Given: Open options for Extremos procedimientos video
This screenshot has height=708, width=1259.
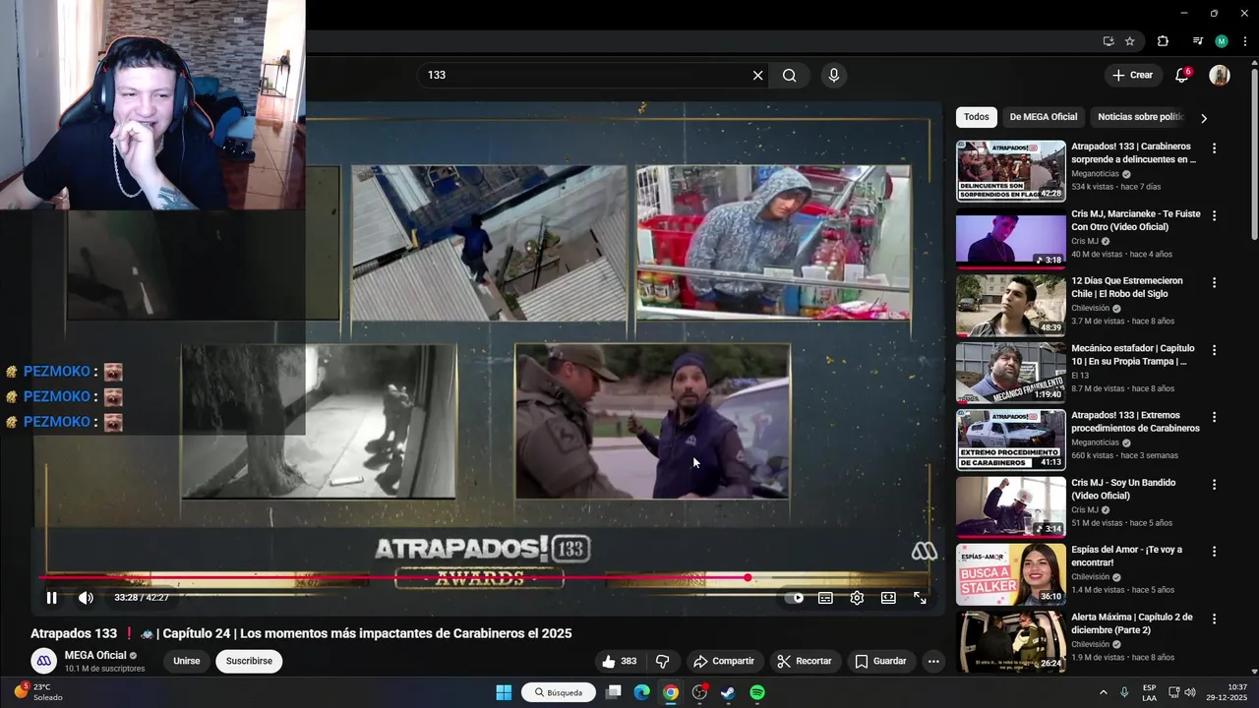Looking at the screenshot, I should pyautogui.click(x=1214, y=417).
